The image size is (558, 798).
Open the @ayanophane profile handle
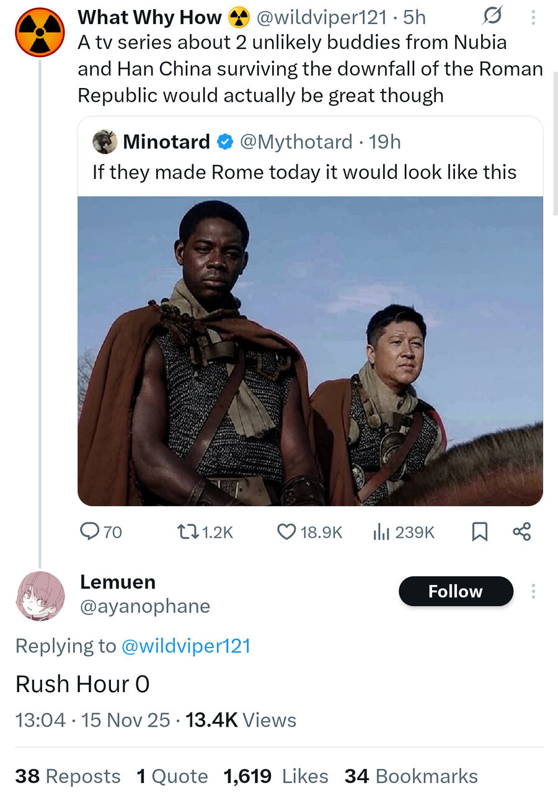point(145,606)
